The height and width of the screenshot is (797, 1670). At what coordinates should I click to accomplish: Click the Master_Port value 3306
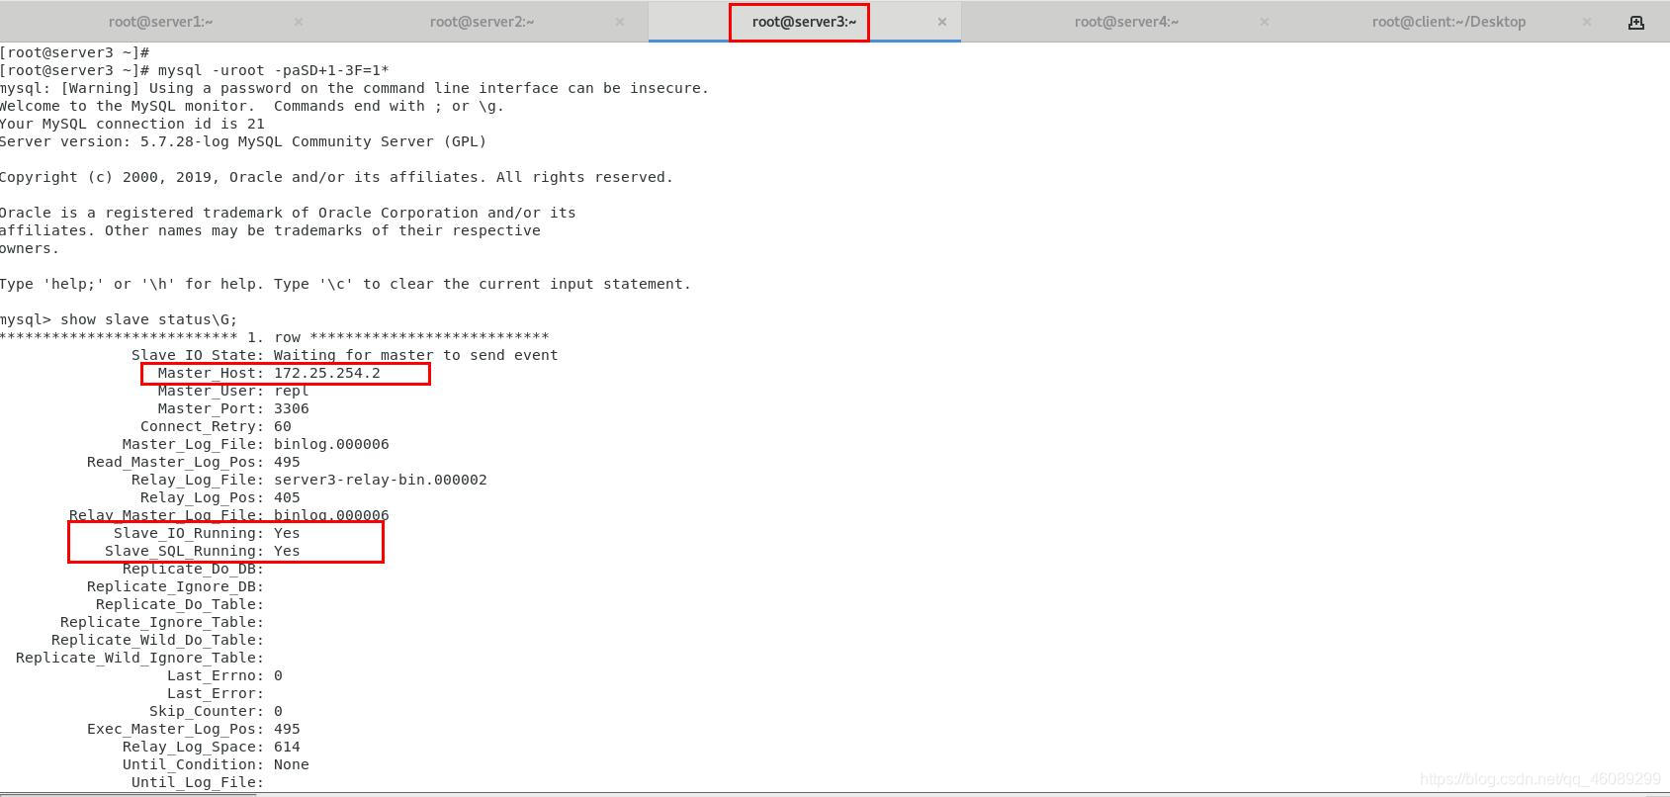pos(292,408)
